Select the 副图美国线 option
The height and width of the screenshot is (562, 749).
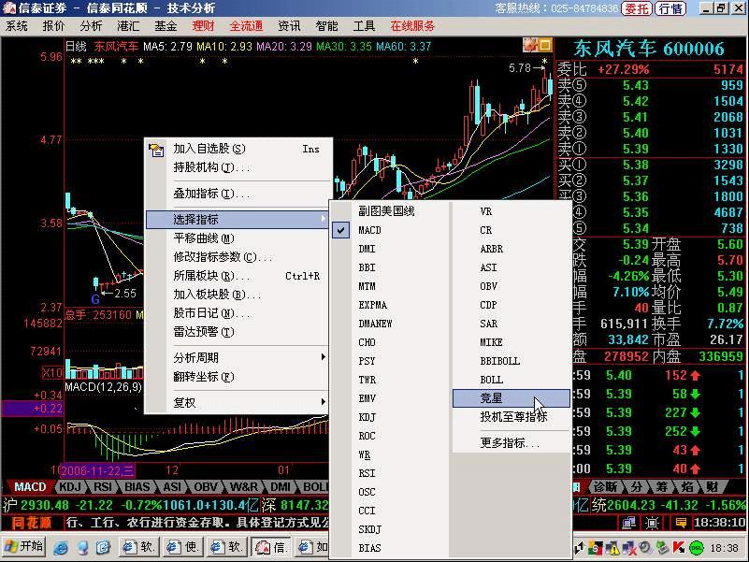point(390,211)
